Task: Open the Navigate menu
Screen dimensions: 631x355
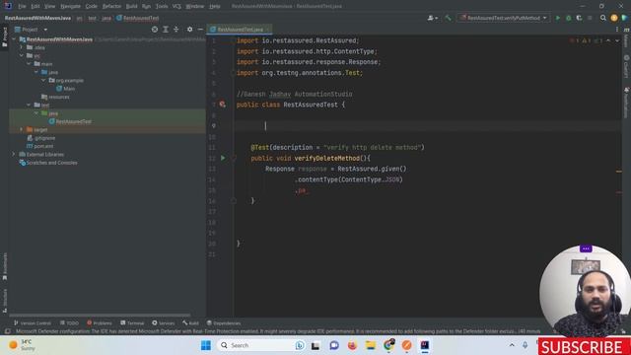Action: (70, 7)
